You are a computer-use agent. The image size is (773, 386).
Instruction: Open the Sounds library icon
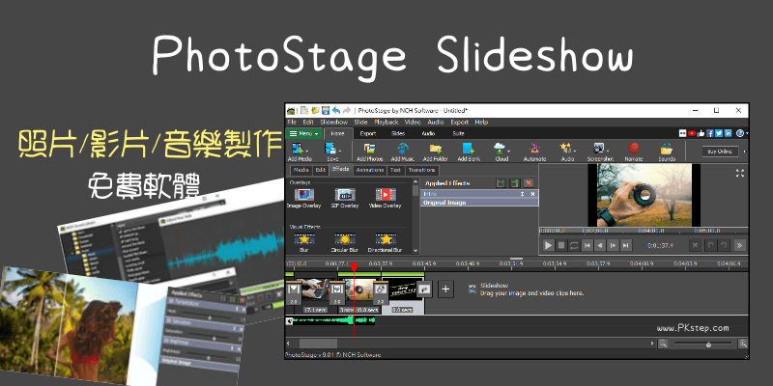coord(667,149)
